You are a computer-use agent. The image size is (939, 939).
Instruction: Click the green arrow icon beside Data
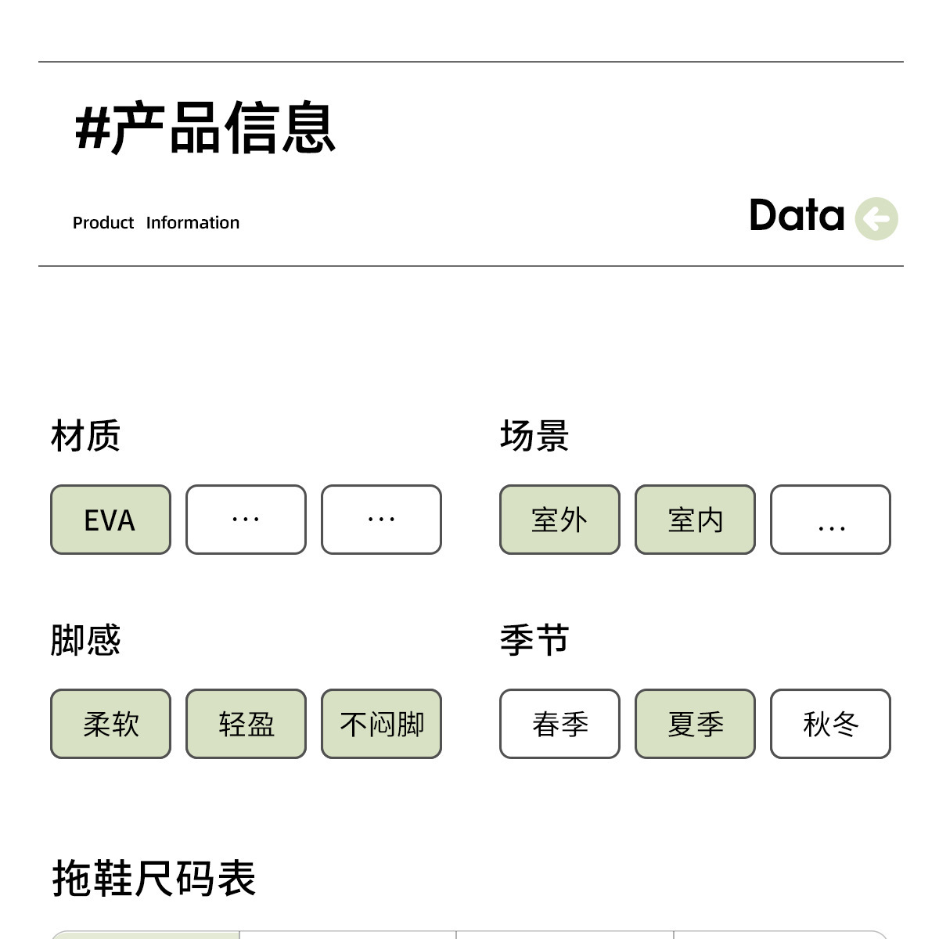pyautogui.click(x=876, y=219)
